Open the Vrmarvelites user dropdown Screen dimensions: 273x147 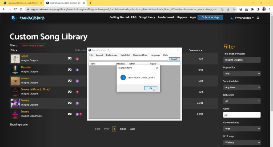pyautogui.click(x=242, y=18)
